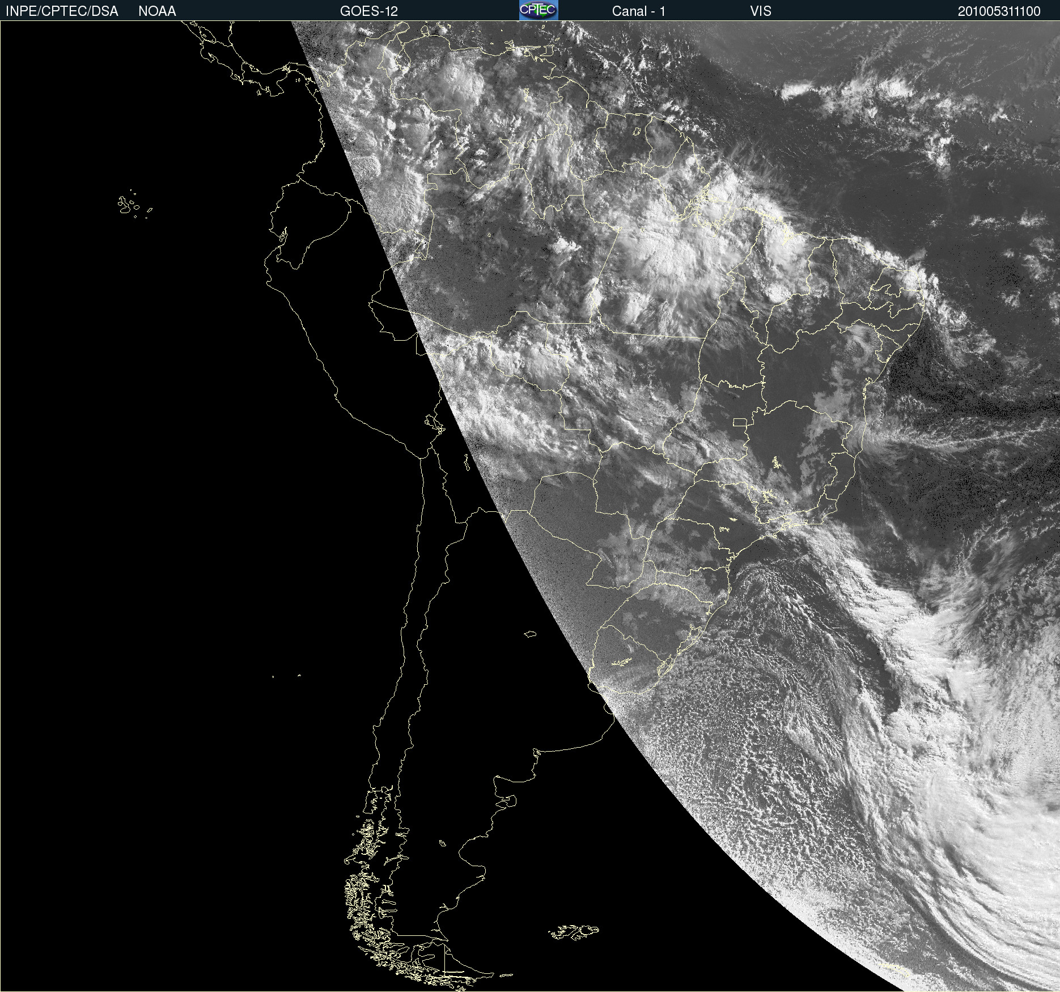Select the 201005311100 timestamp
Image resolution: width=1060 pixels, height=992 pixels.
(x=999, y=11)
